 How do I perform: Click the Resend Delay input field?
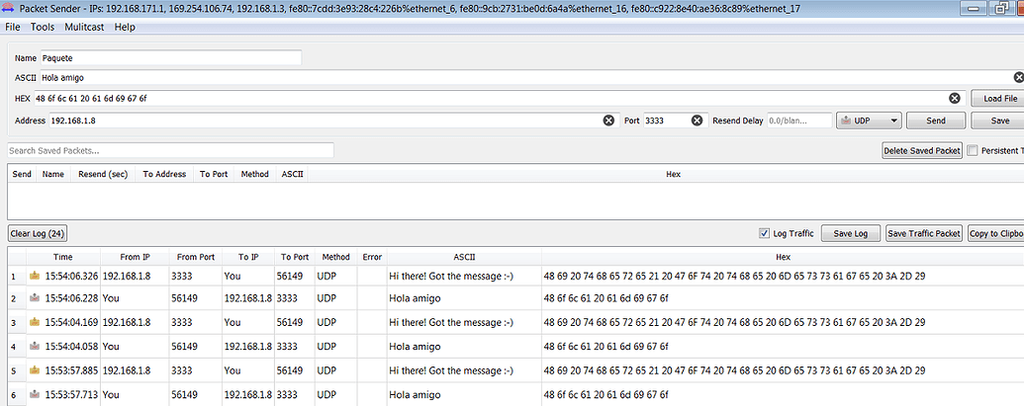point(799,121)
